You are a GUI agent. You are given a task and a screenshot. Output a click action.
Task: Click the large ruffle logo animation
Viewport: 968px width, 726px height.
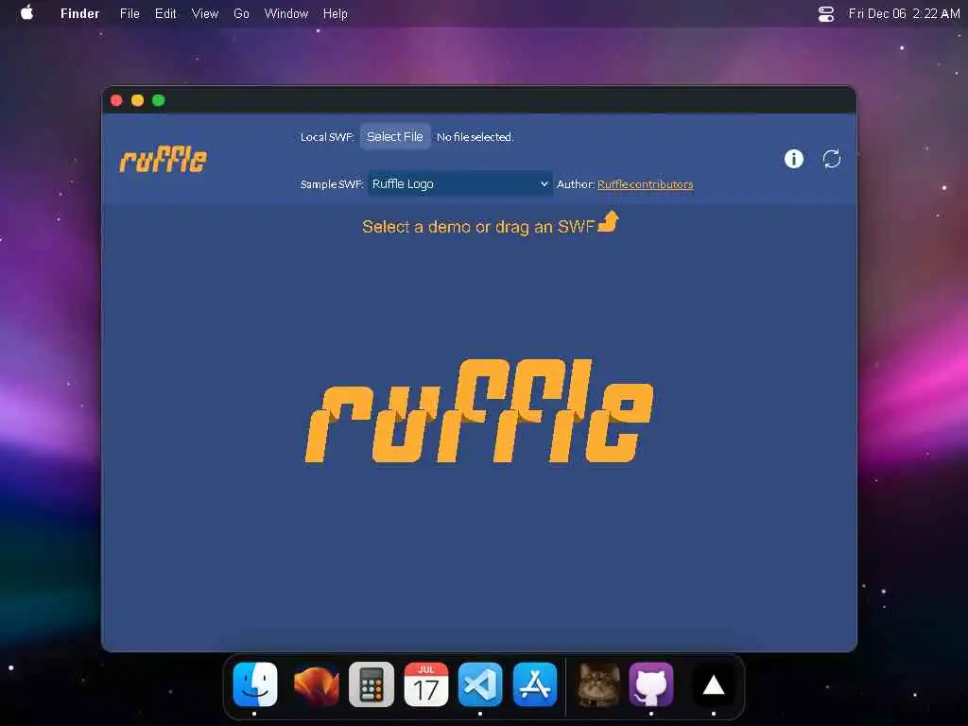(x=479, y=410)
